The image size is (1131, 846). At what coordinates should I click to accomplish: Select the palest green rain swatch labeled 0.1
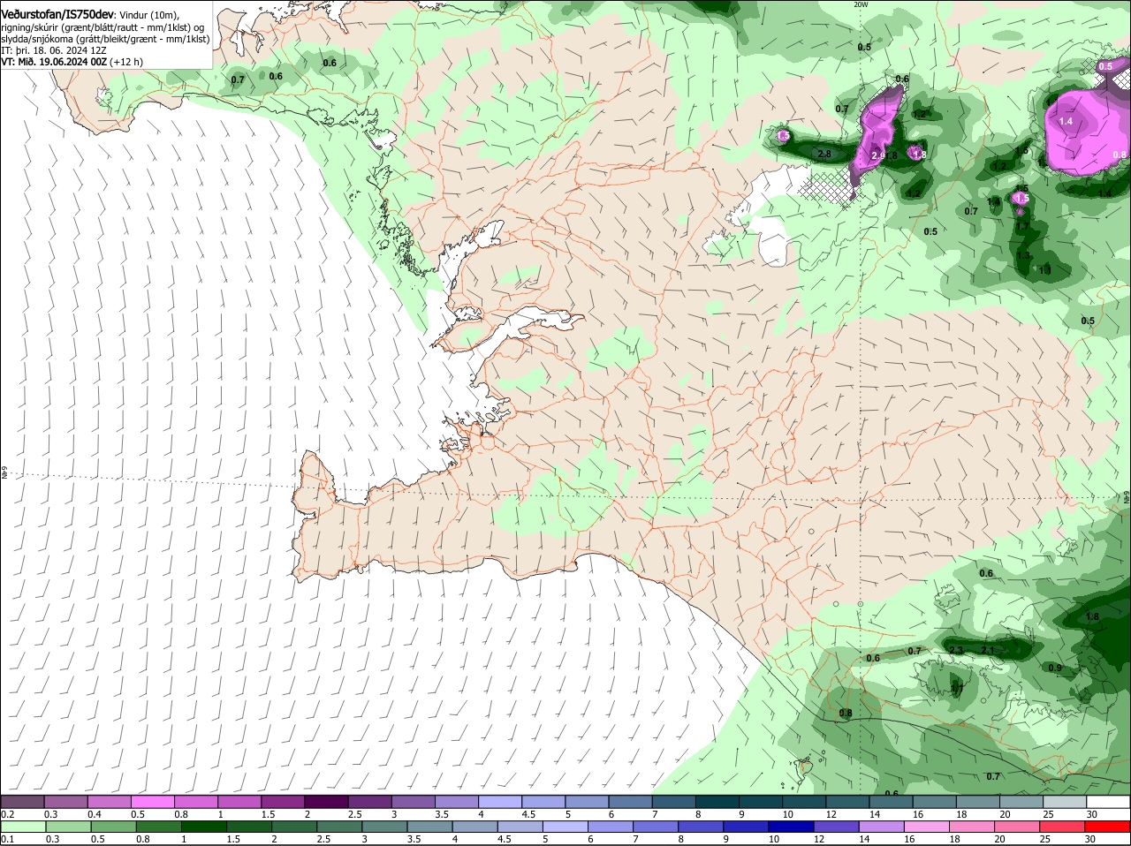tap(24, 827)
